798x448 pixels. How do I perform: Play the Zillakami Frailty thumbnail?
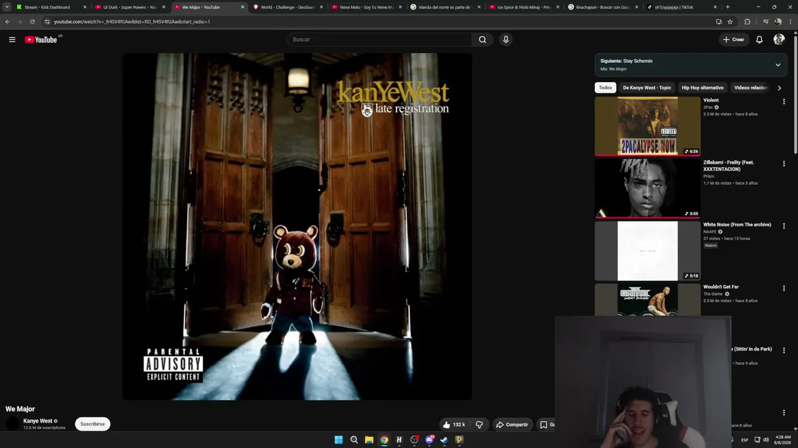click(648, 189)
